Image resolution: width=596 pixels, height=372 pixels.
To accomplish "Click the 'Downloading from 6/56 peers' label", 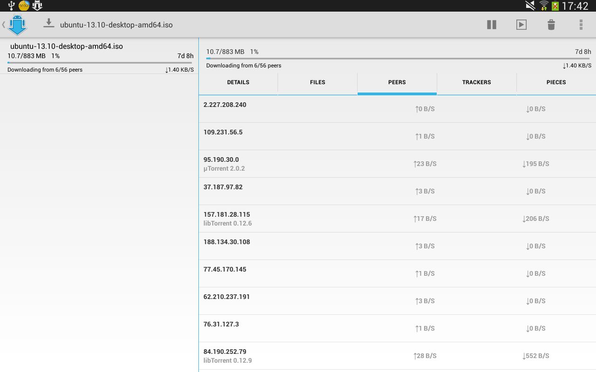I will click(x=244, y=66).
